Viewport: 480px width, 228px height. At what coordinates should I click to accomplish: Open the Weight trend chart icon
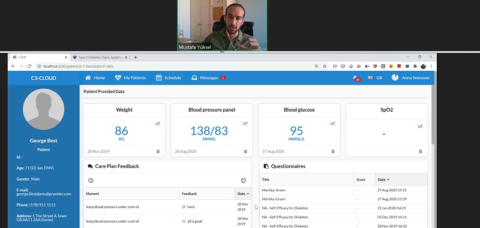pyautogui.click(x=158, y=124)
